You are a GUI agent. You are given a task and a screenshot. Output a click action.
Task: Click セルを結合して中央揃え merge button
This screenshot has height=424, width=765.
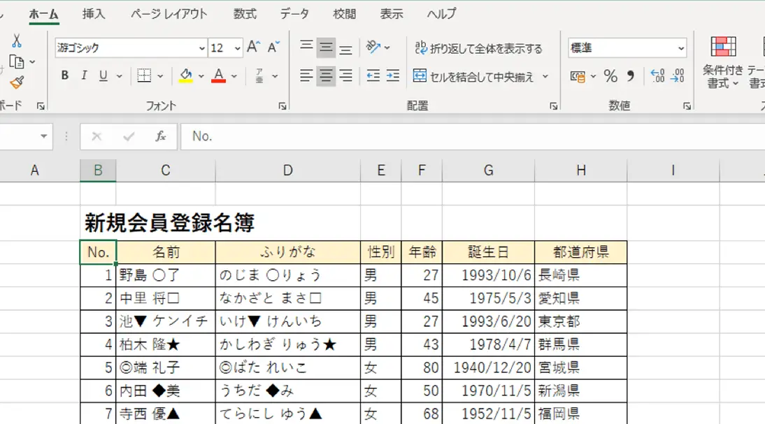[473, 77]
